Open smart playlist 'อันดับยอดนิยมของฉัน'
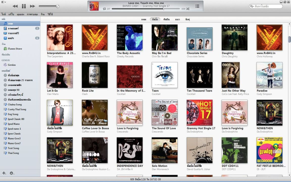 [x=20, y=100]
